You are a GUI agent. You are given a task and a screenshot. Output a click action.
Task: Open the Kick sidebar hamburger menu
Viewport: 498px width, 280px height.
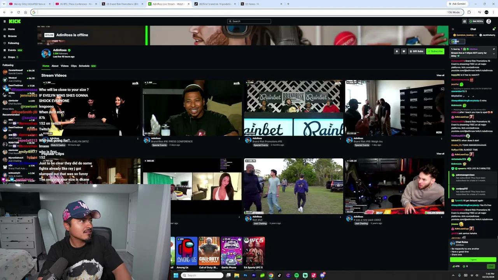(5, 21)
